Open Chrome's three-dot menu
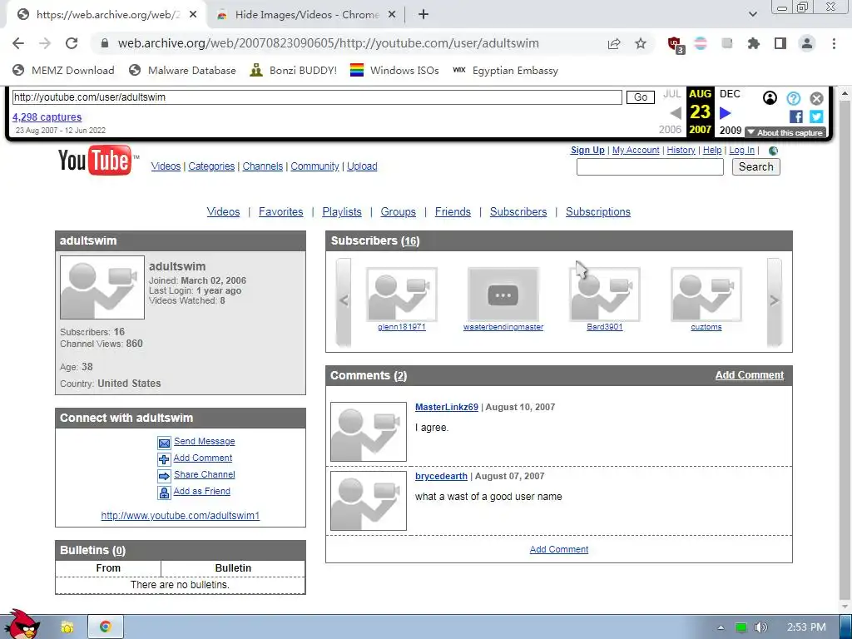Viewport: 852px width, 639px height. click(834, 43)
